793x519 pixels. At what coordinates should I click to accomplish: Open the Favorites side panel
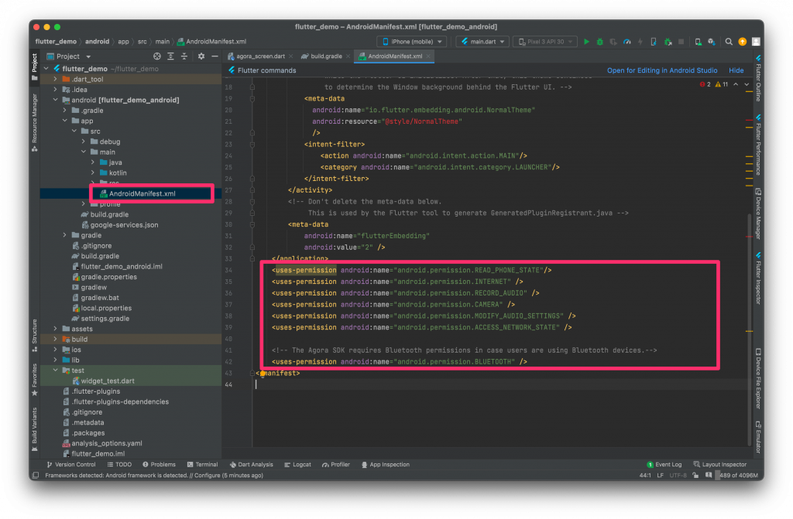[34, 380]
